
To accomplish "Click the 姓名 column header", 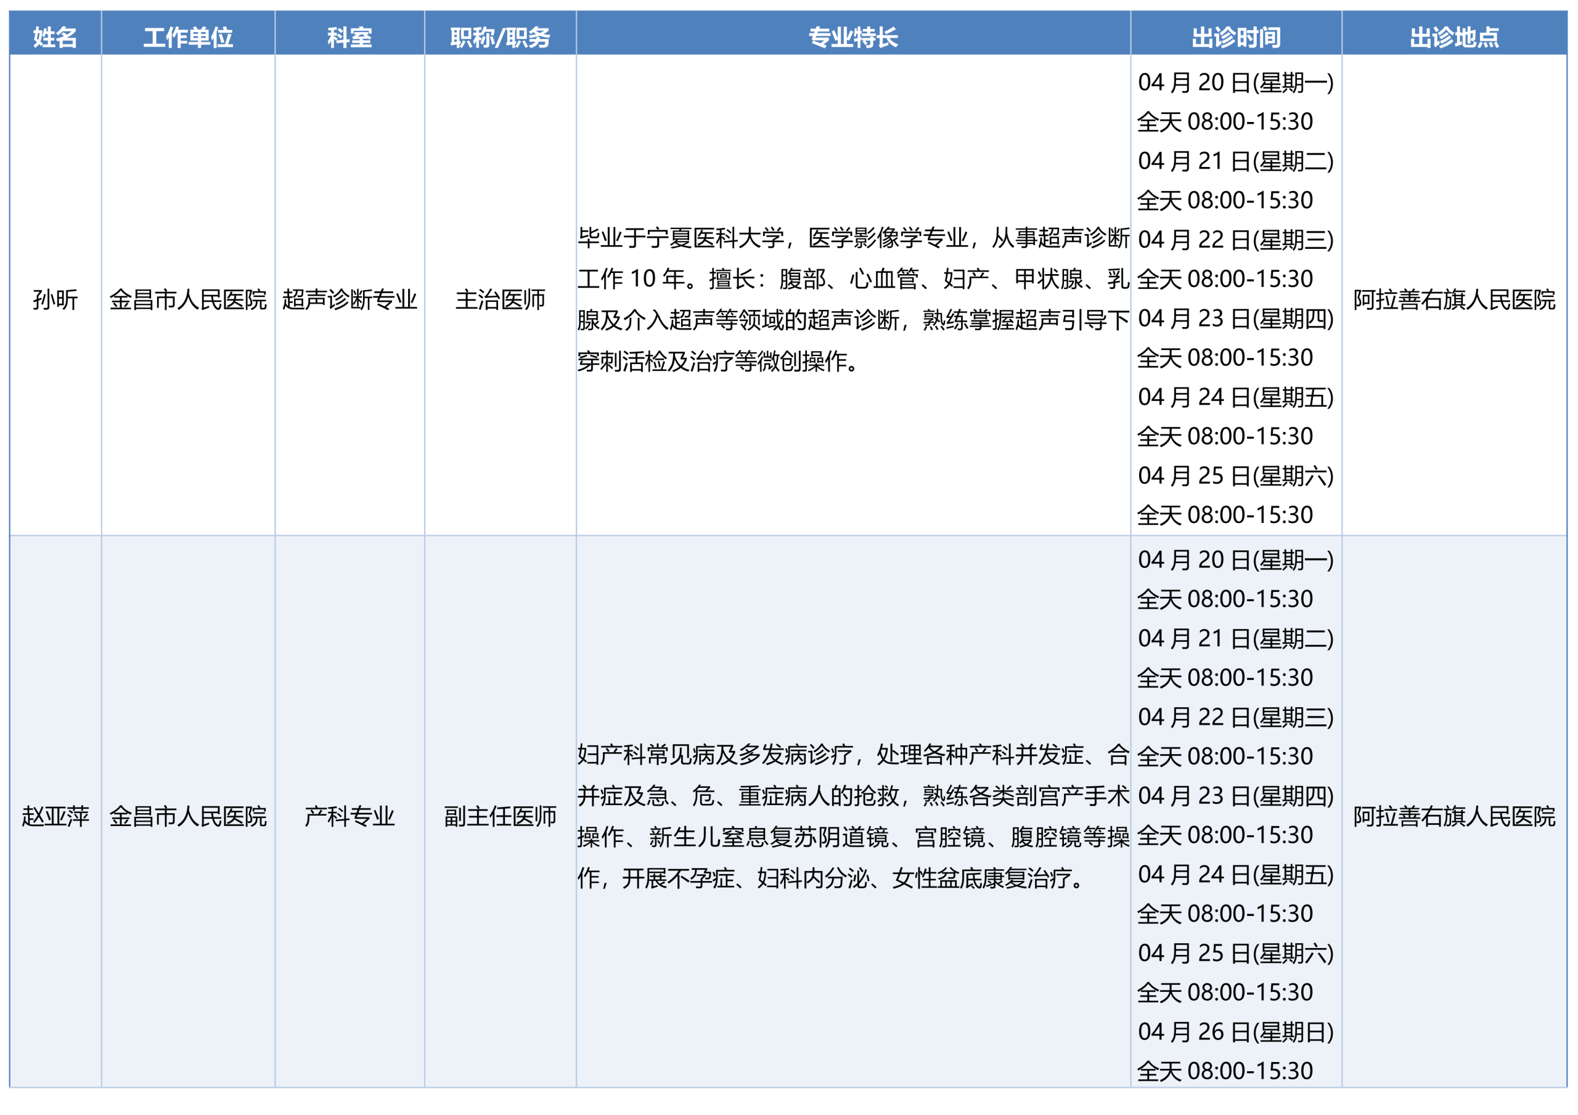I will [55, 36].
